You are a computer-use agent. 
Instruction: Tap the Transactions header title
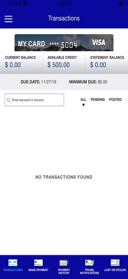coord(64,18)
